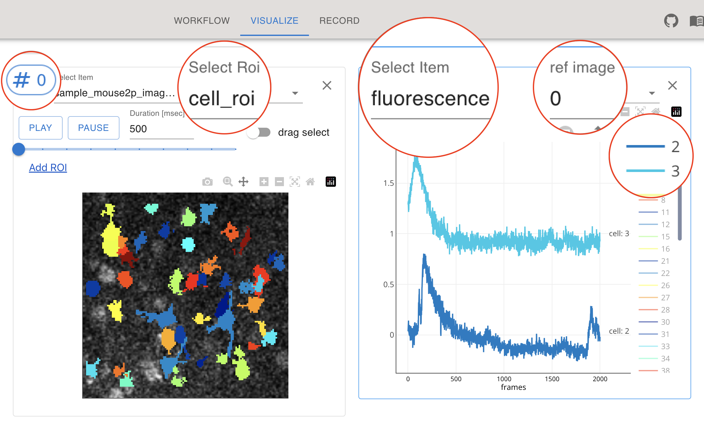This screenshot has height=421, width=704.
Task: Toggle cell 11 trace in the legend
Action: point(654,212)
